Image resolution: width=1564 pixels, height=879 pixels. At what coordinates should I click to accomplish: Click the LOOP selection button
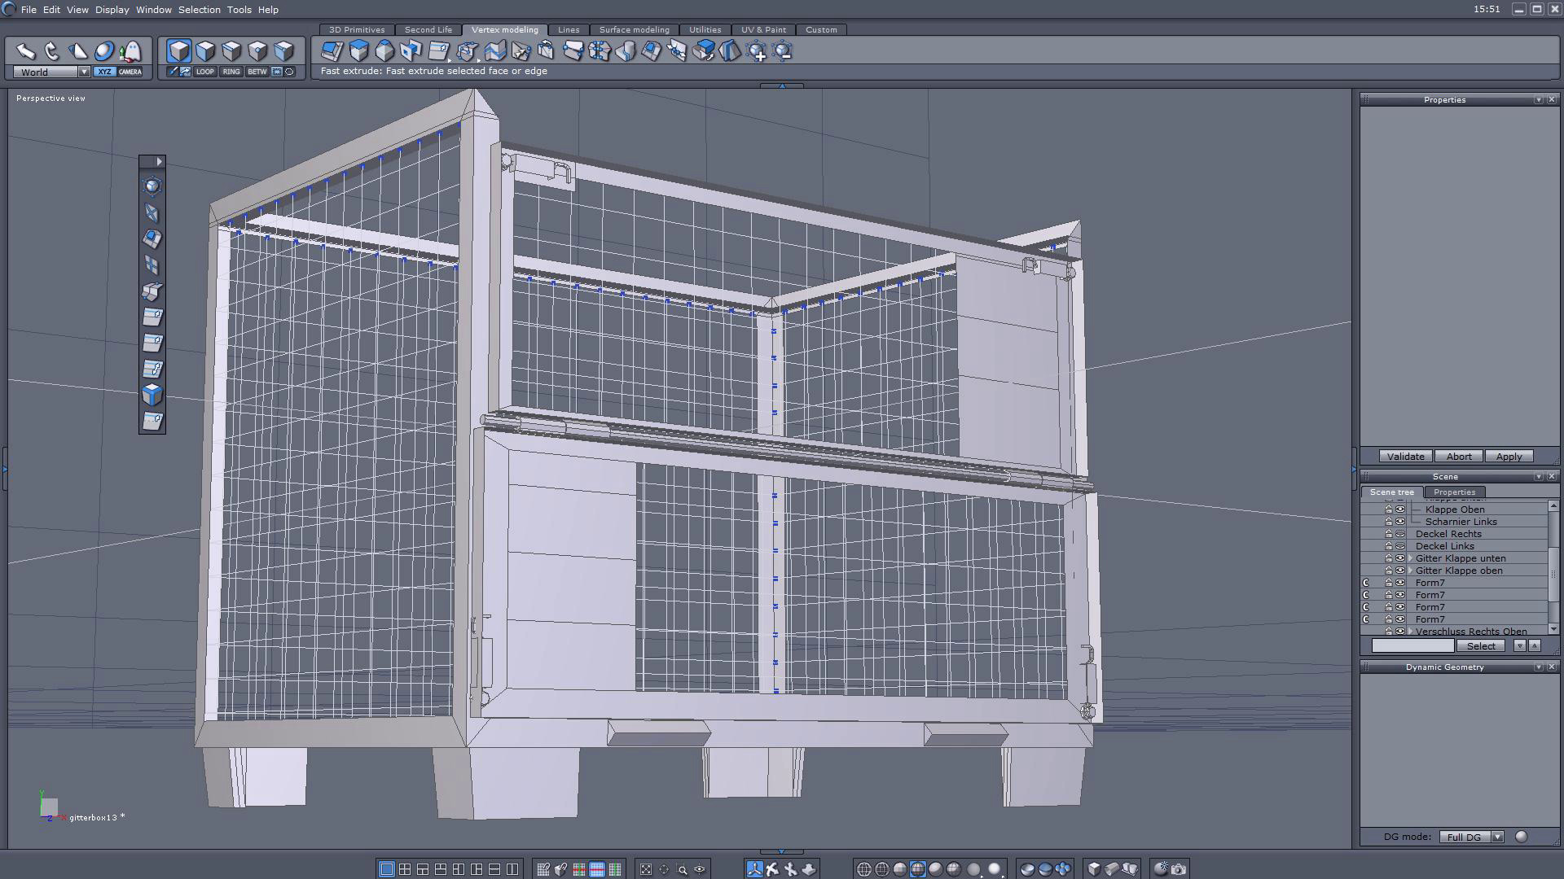(x=204, y=72)
